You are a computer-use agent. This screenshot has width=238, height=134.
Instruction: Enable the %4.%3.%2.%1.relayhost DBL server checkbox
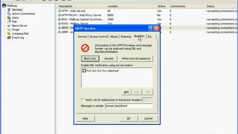click(x=84, y=71)
